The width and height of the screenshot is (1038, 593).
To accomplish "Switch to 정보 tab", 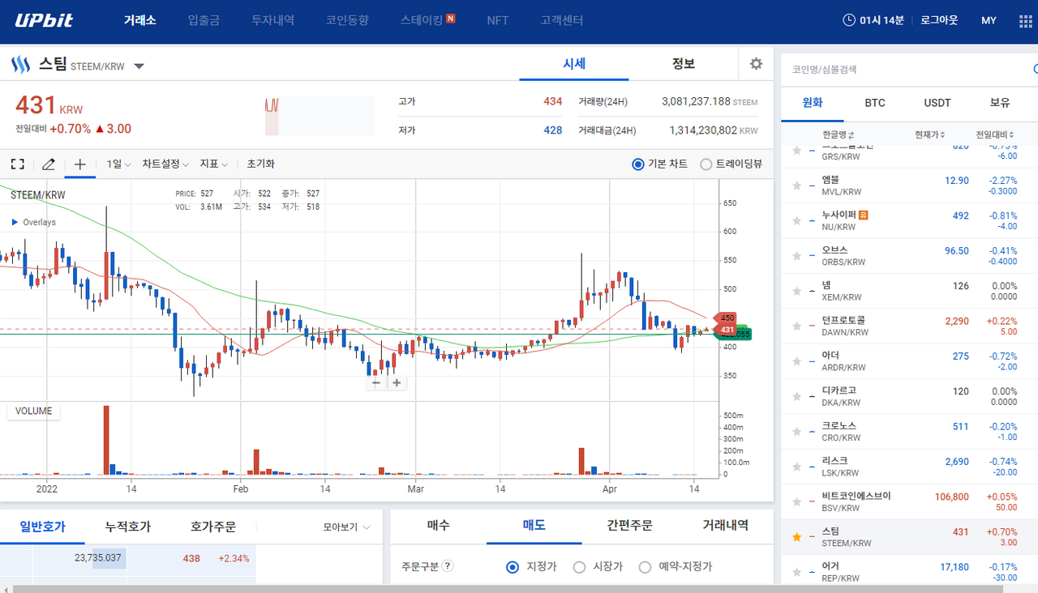I will pyautogui.click(x=683, y=64).
